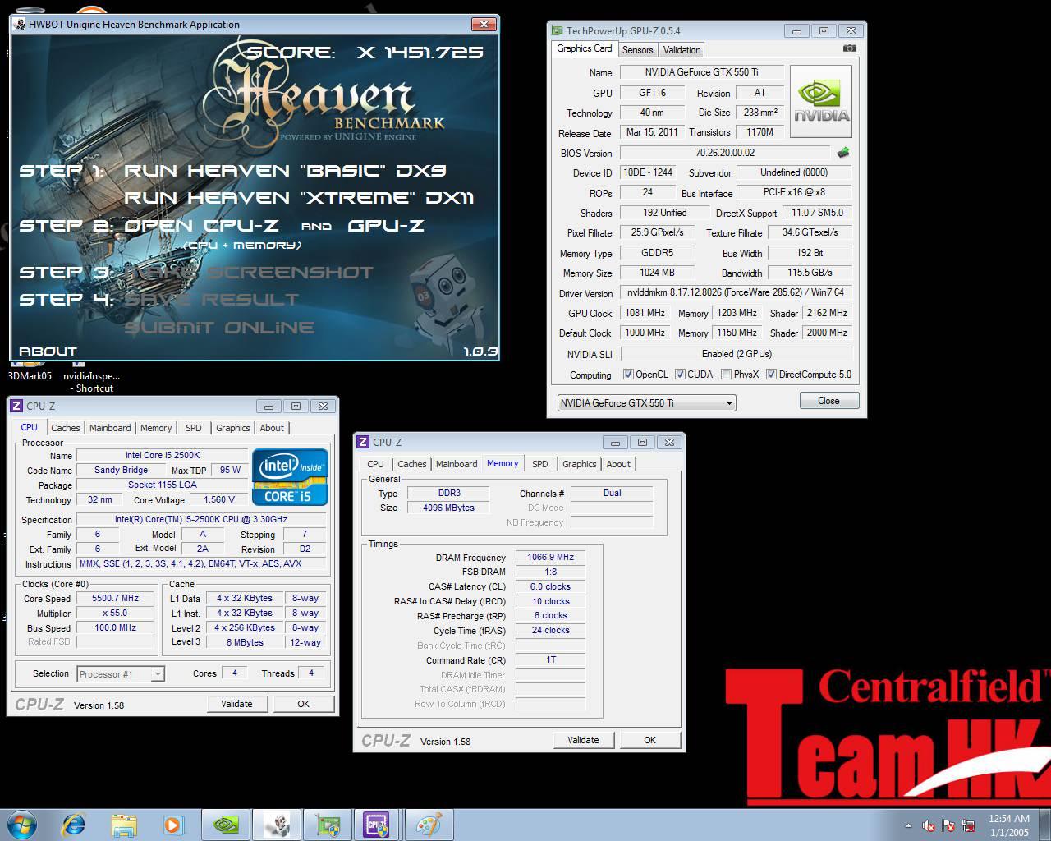Viewport: 1051px width, 841px height.
Task: Click HWBOT Heaven window title icon
Action: tap(19, 24)
